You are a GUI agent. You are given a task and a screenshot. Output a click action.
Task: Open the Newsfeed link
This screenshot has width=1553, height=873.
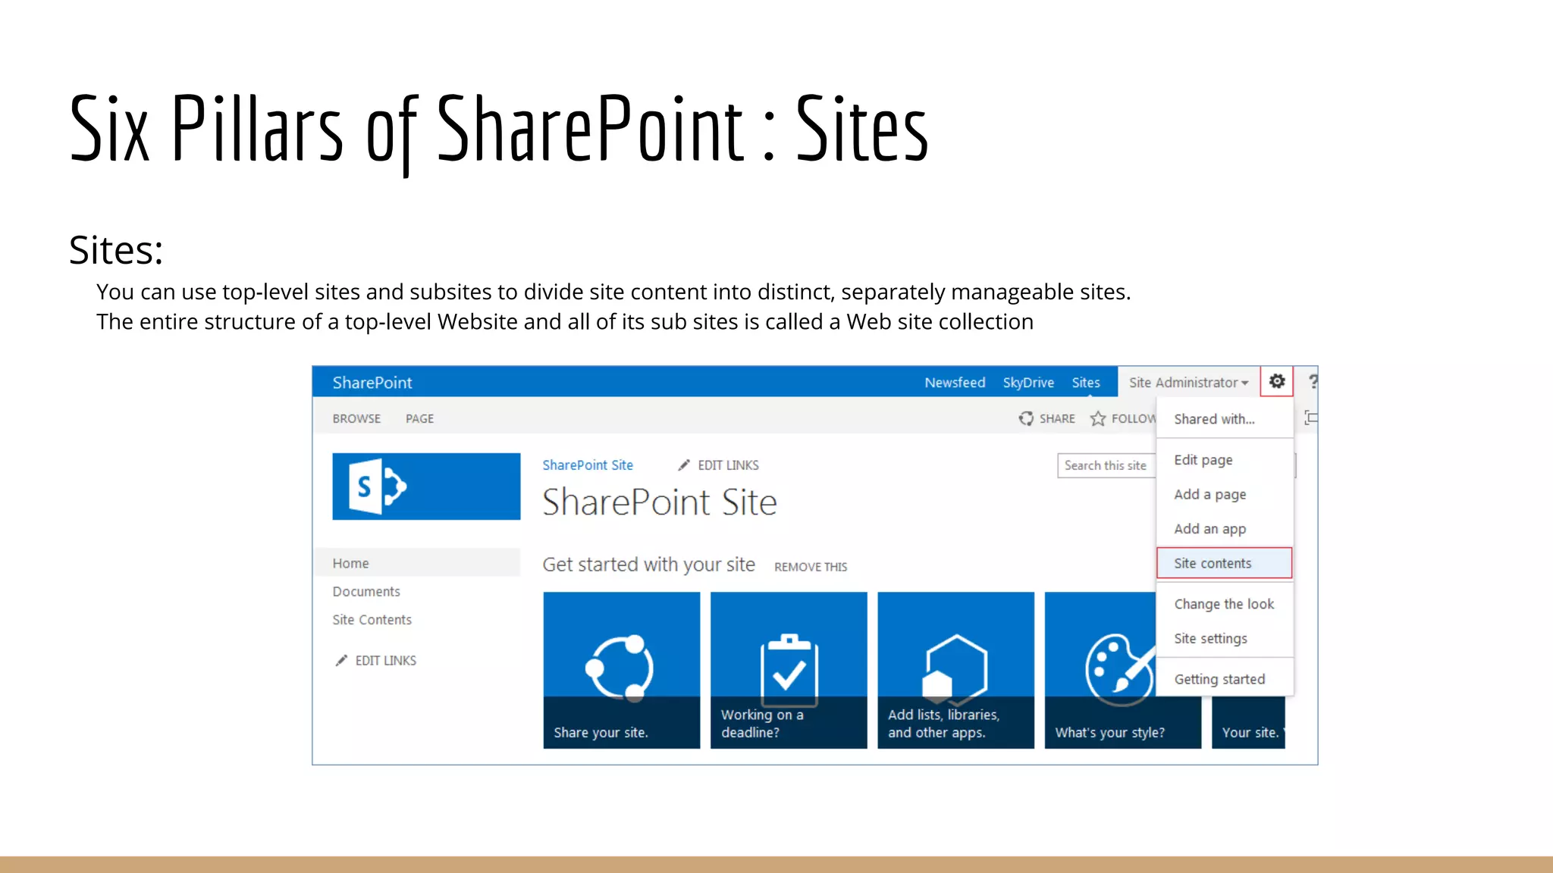pos(955,383)
